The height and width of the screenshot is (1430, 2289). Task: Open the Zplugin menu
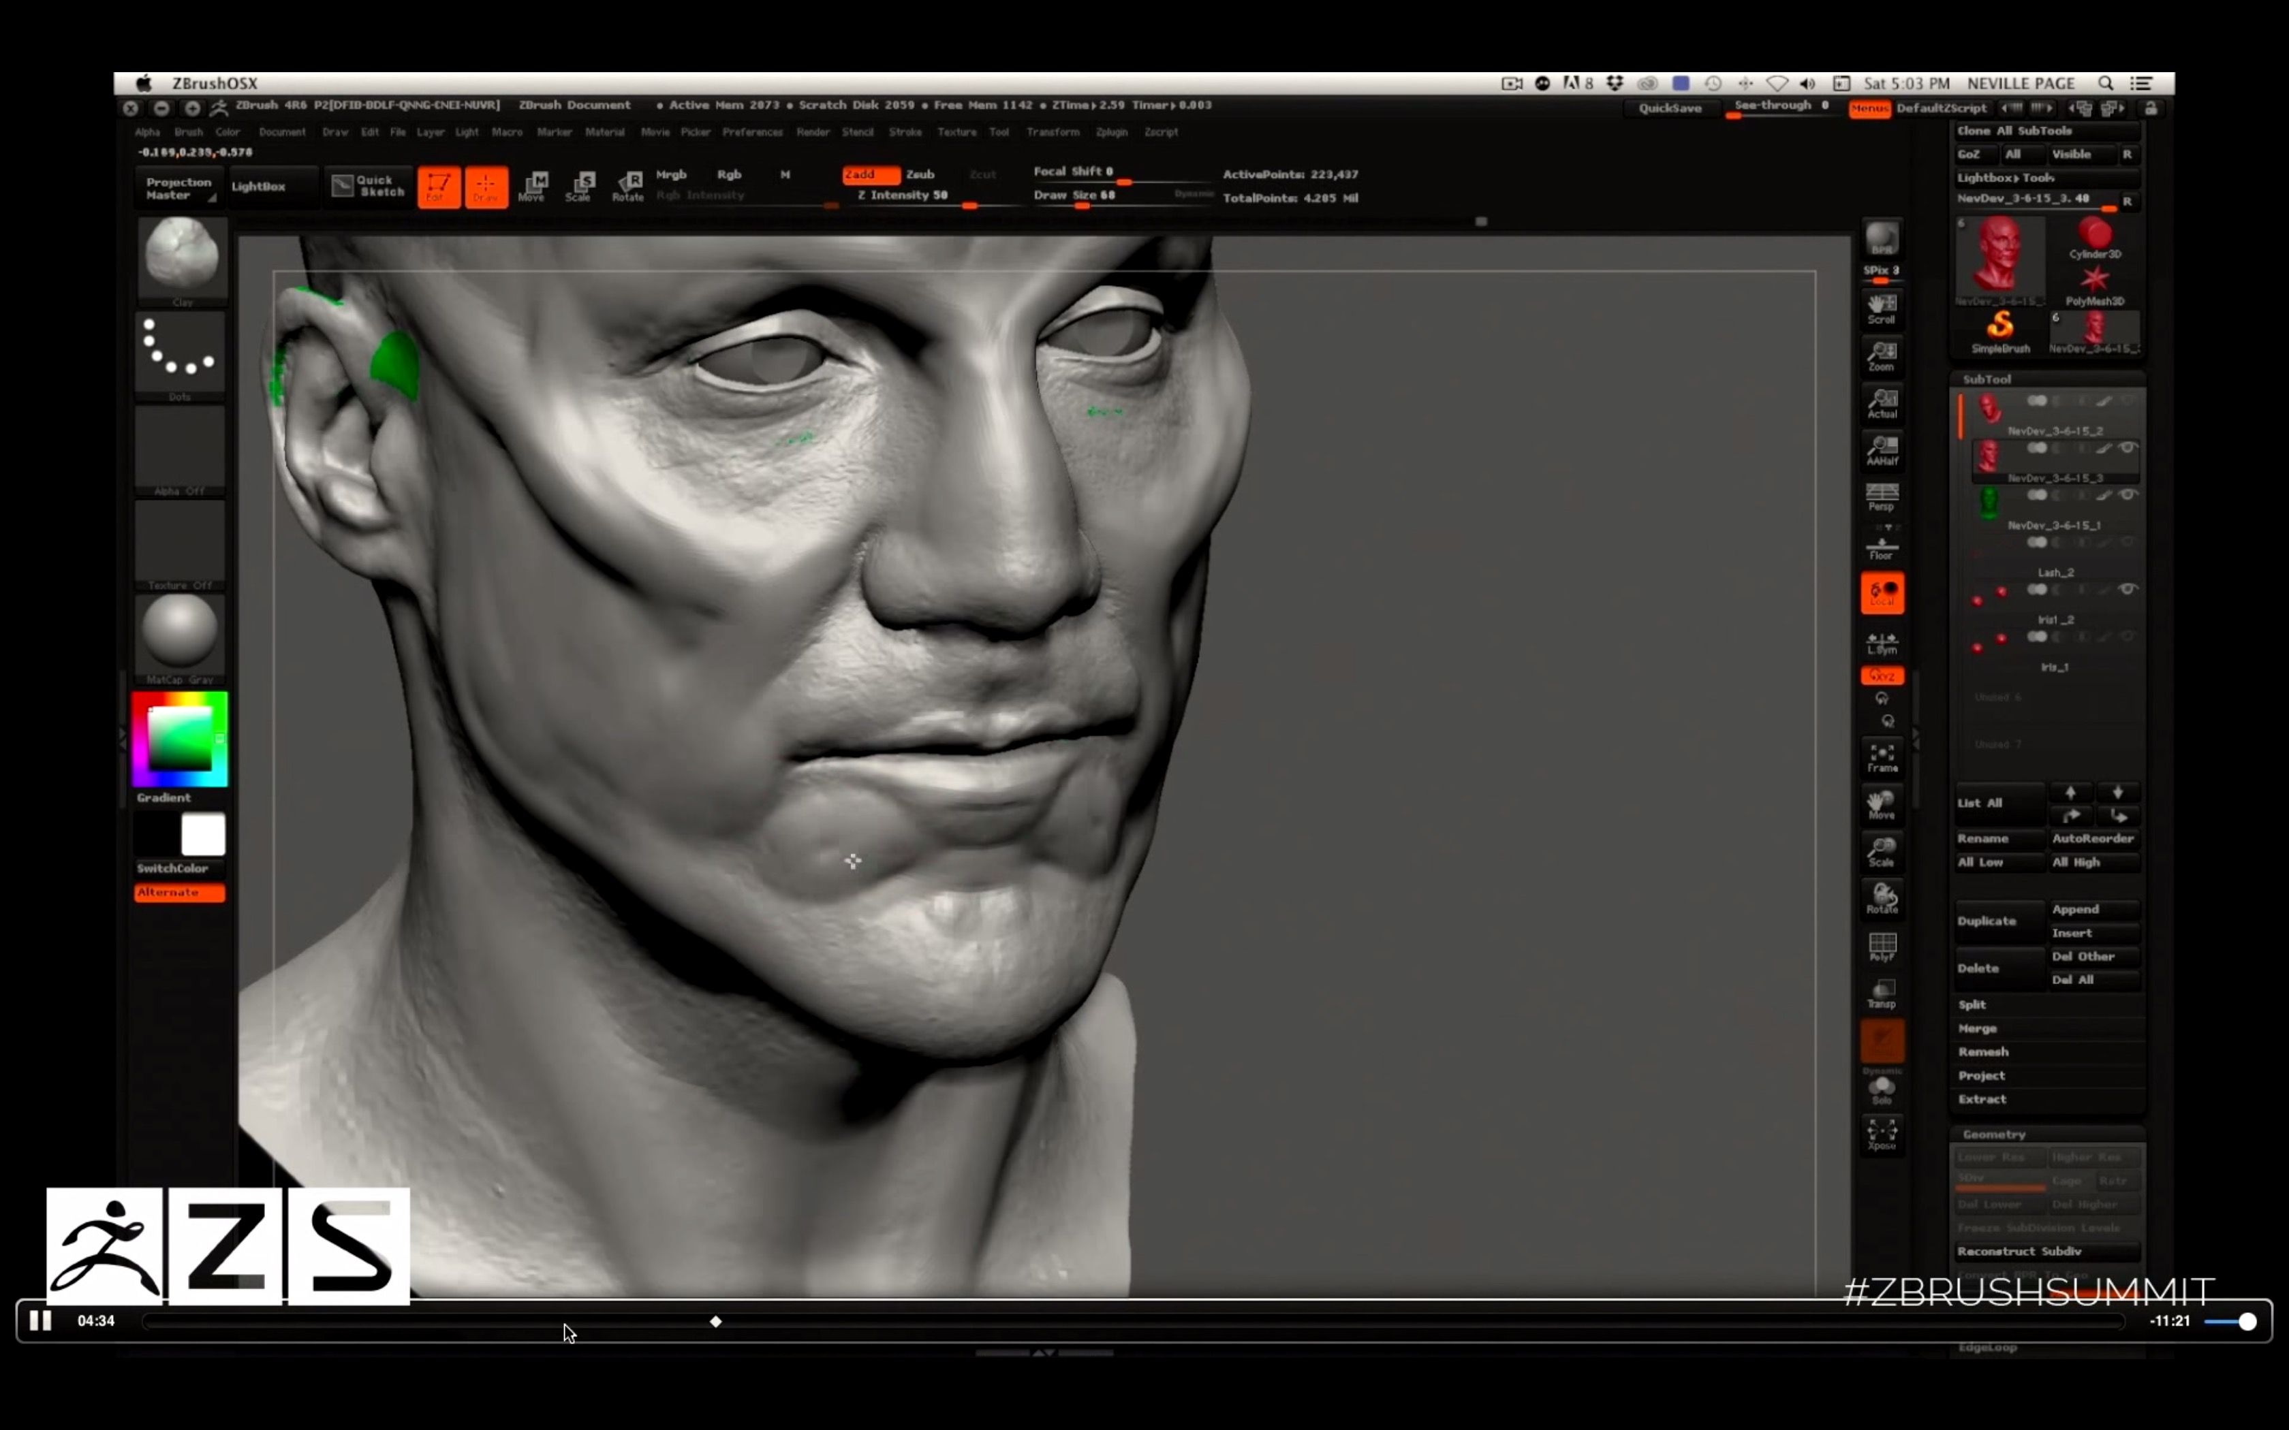(x=1111, y=132)
